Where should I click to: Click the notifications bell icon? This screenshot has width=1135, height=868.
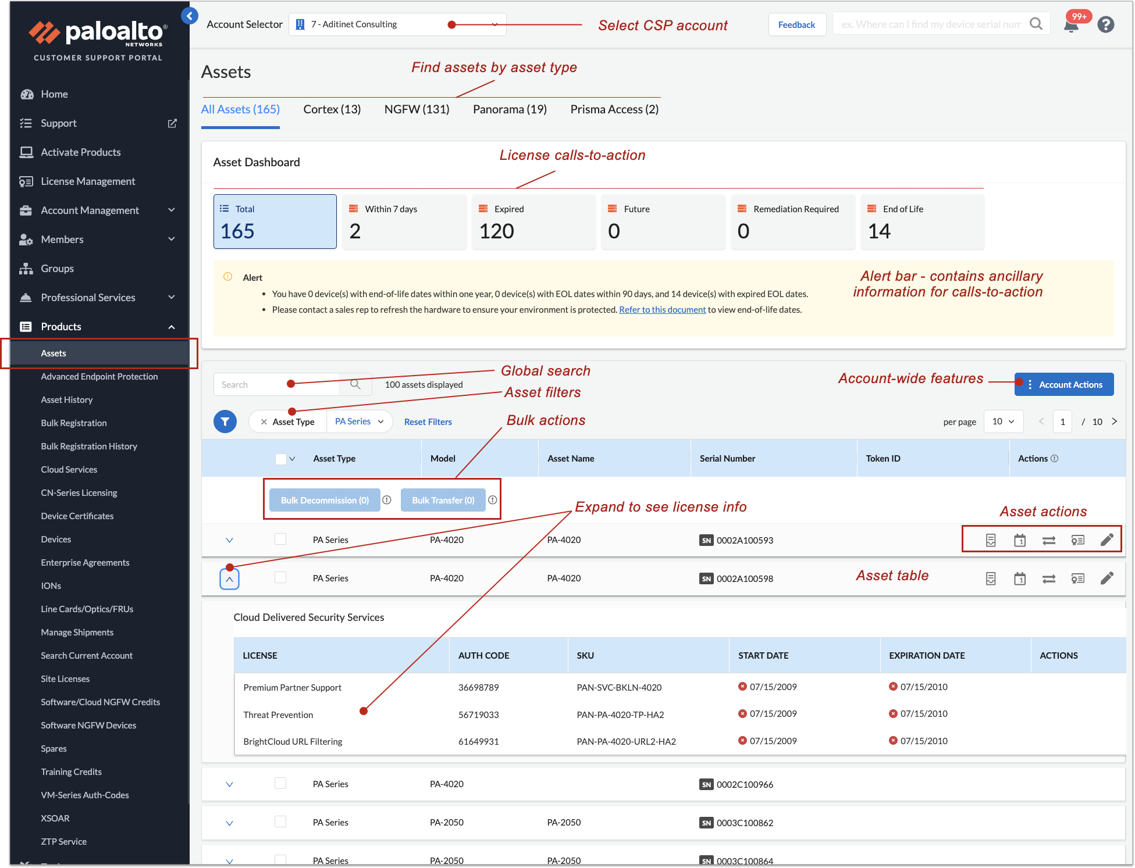(x=1071, y=26)
